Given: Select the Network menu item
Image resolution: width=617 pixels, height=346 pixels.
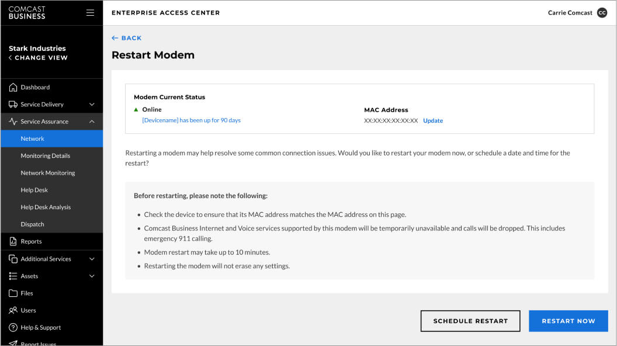Looking at the screenshot, I should [33, 139].
